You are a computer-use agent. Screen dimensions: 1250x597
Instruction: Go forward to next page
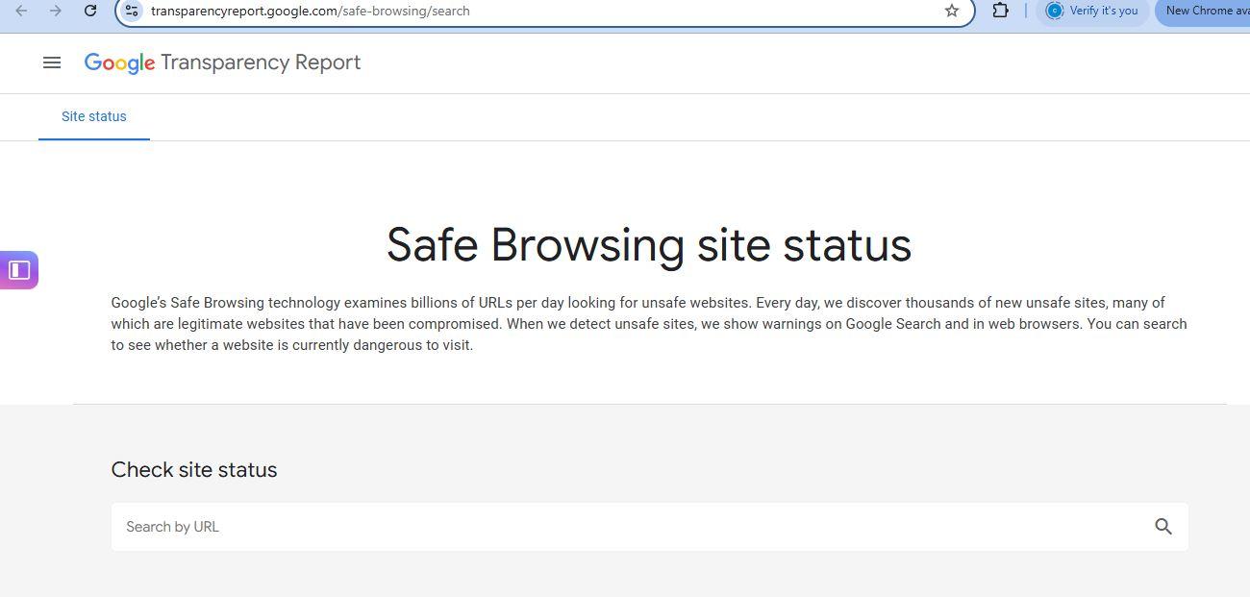click(55, 11)
